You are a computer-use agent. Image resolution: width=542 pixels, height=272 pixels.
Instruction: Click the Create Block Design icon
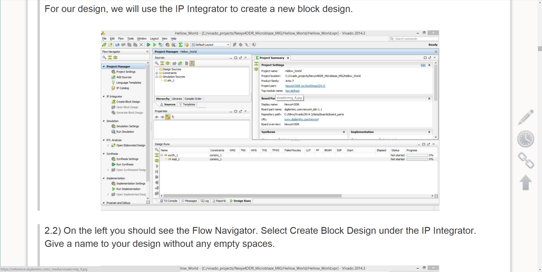(x=113, y=102)
